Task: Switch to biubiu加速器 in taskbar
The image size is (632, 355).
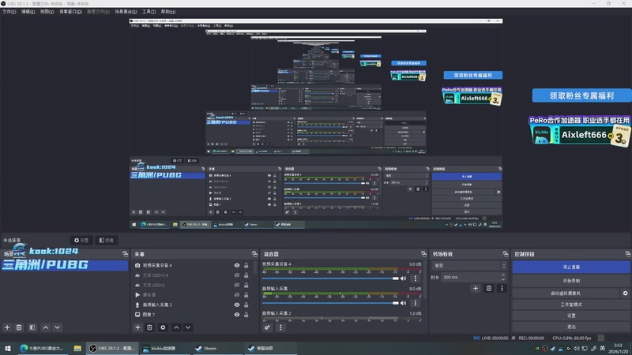Action: (164, 349)
